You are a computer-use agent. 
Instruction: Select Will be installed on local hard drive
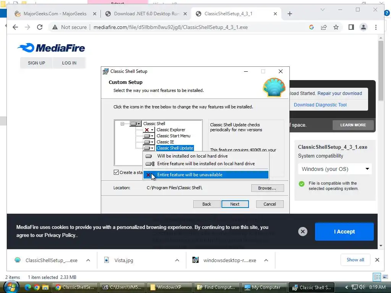tap(206, 156)
